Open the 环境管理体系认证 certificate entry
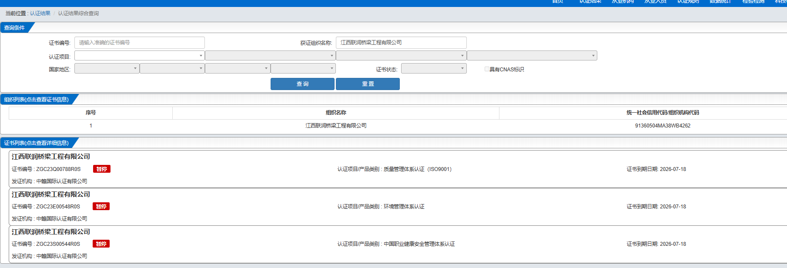Viewport: 787px width, 268px height. [381, 207]
